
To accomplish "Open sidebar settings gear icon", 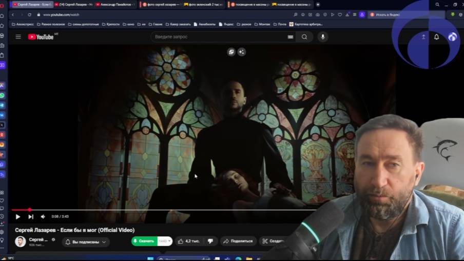I will [2, 232].
